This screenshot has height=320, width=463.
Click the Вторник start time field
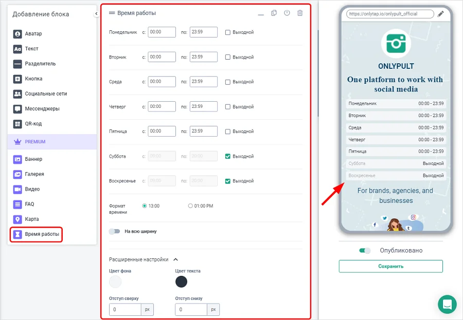pos(162,57)
